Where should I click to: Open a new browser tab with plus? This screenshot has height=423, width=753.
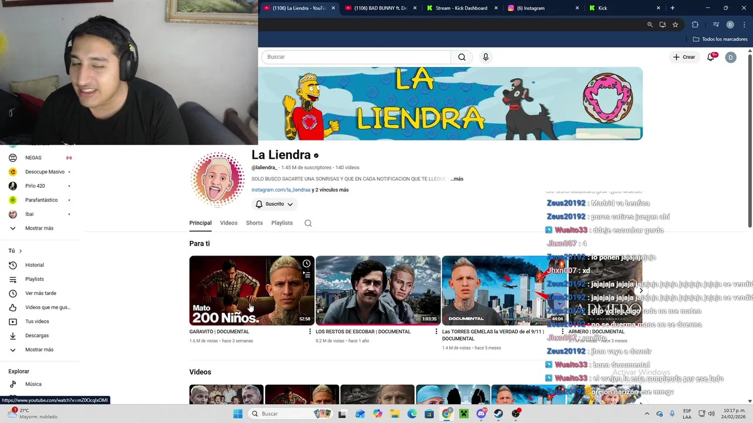tap(672, 8)
